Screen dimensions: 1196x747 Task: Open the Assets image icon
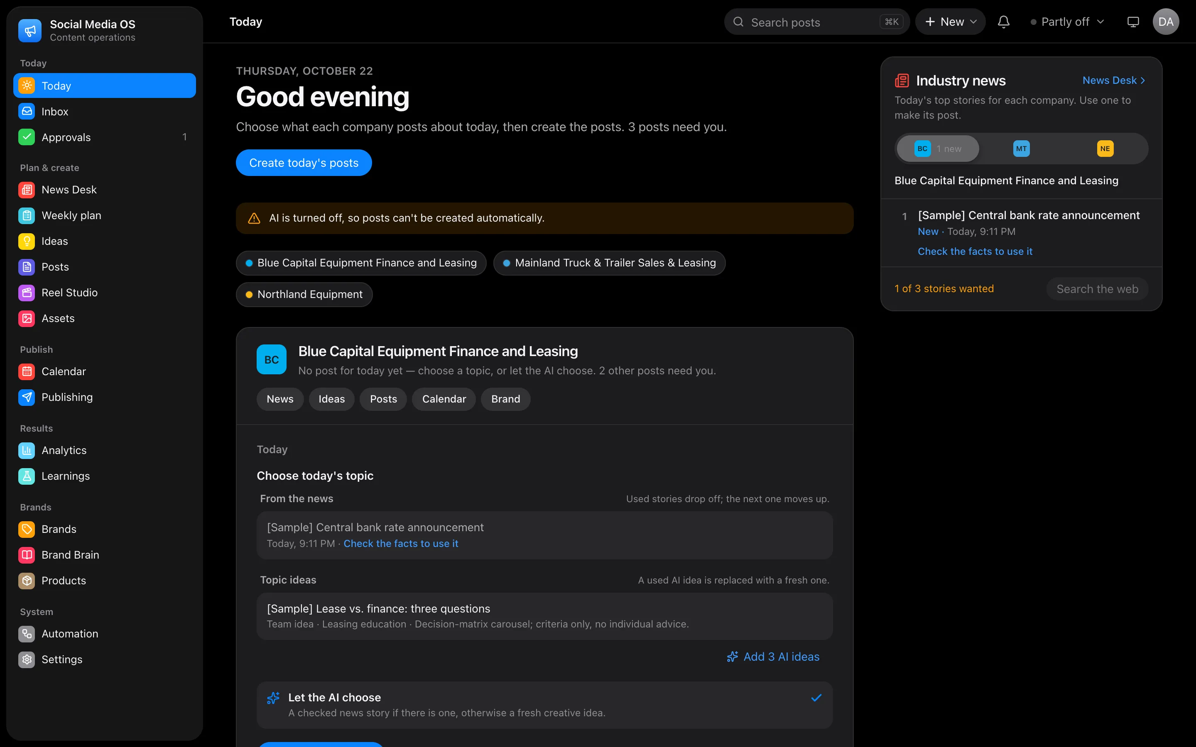click(27, 318)
